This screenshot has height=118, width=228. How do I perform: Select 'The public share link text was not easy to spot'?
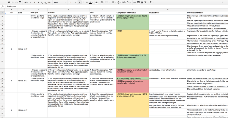pyautogui.click(x=207, y=26)
